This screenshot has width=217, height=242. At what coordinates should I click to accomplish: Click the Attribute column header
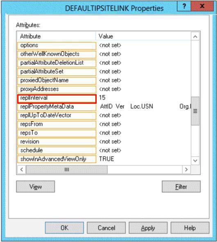tap(57, 36)
